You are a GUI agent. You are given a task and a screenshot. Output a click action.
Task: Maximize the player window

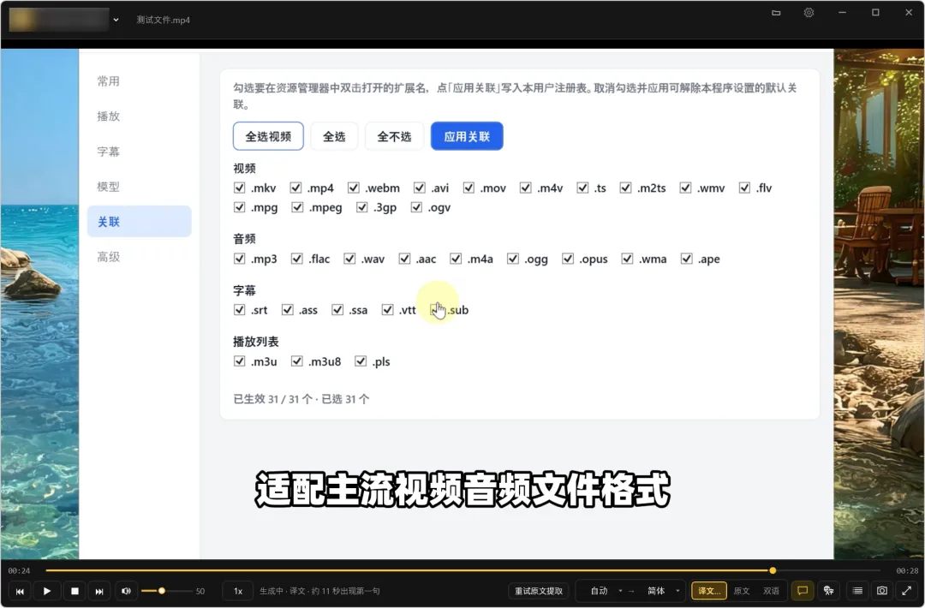coord(875,13)
